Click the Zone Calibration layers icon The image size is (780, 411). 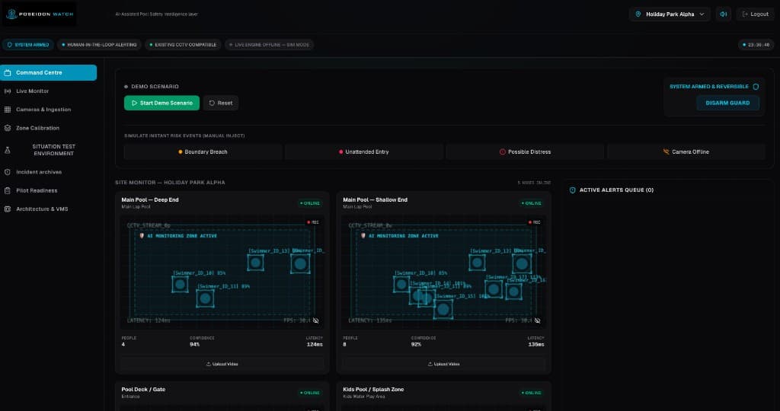click(x=8, y=128)
